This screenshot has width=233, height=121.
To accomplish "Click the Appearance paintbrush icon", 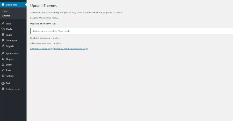I will click(3, 53).
